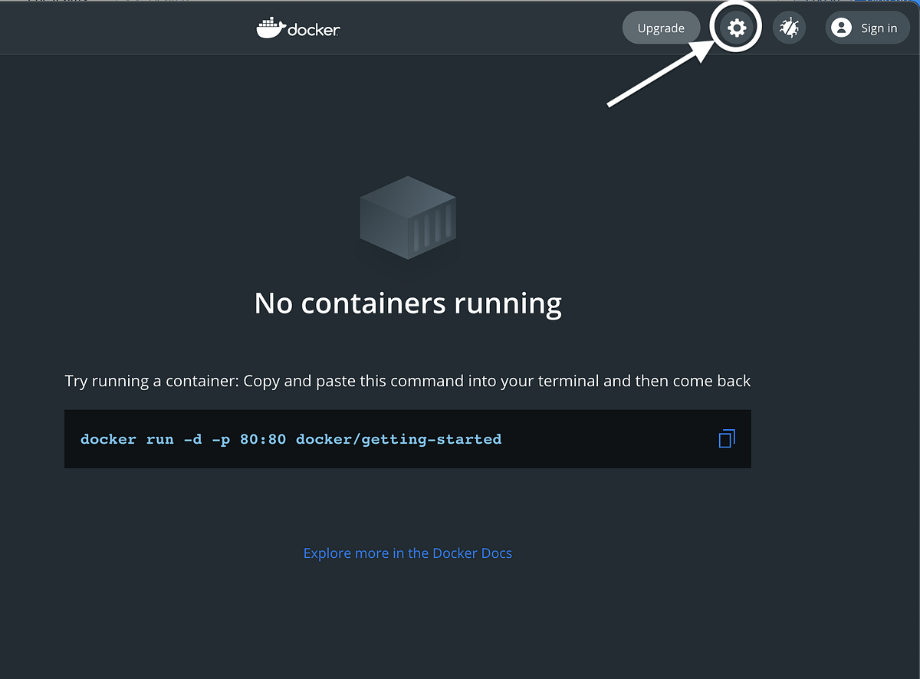
Task: Click the docker run command text area
Action: click(x=290, y=438)
